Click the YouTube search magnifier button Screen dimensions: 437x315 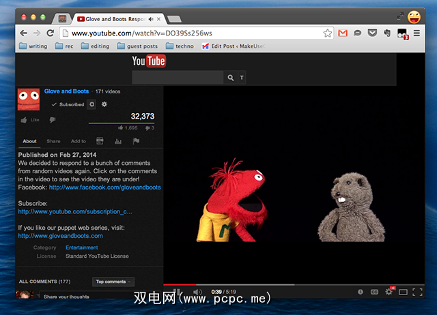pyautogui.click(x=231, y=77)
